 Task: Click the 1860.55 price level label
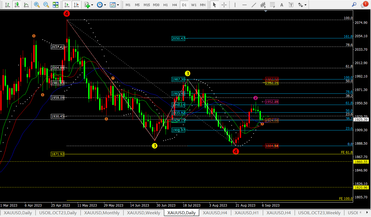pos(361,162)
